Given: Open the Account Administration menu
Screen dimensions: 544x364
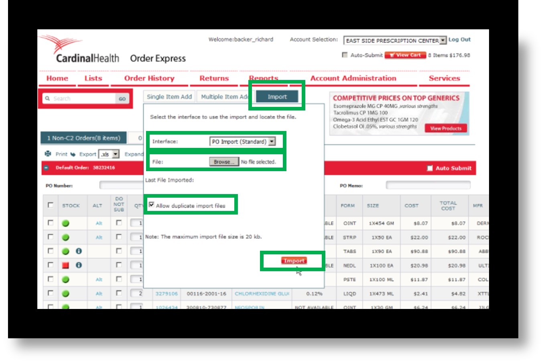Looking at the screenshot, I should [353, 78].
